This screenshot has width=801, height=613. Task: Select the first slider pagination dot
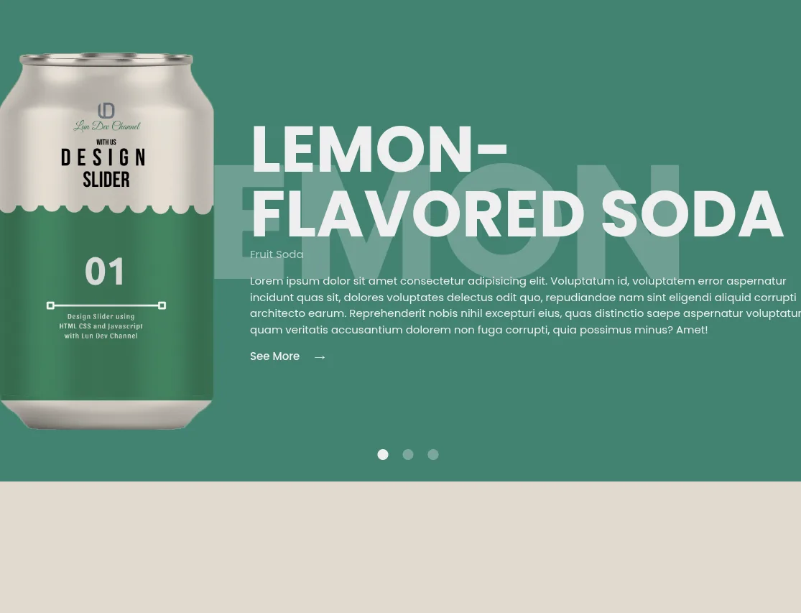pyautogui.click(x=383, y=455)
